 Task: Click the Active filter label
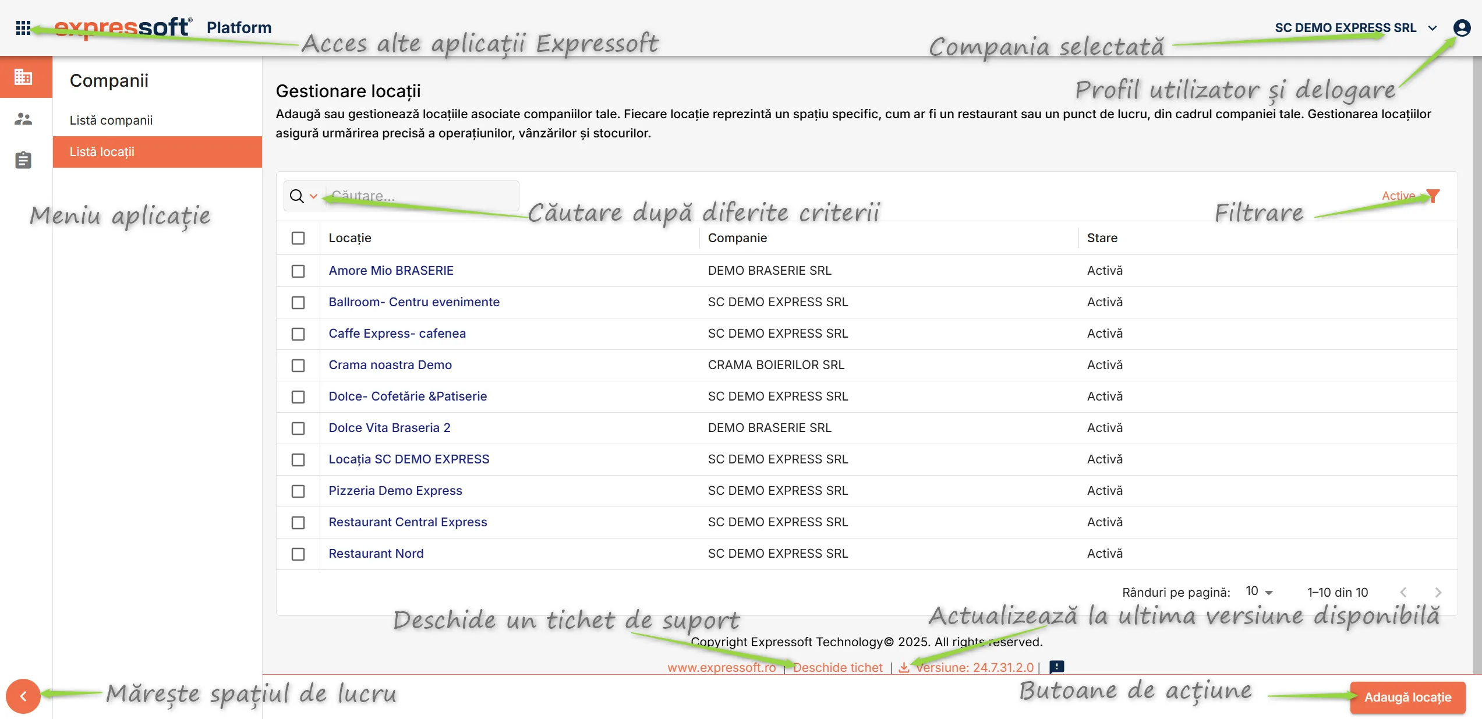(1398, 196)
